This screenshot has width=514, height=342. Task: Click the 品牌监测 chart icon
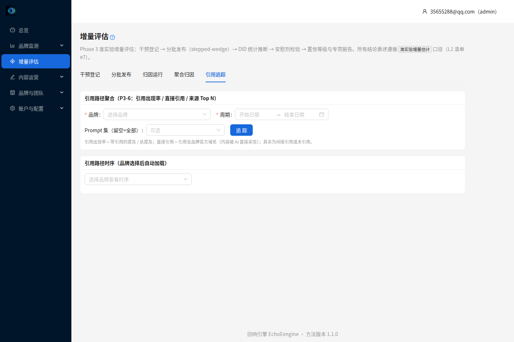pos(12,46)
